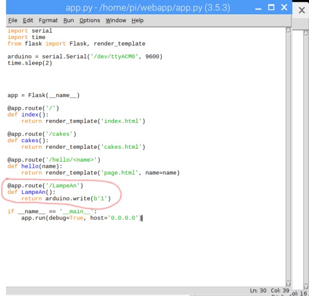This screenshot has width=309, height=296.
Task: Click the 'app = Flask(__name__)' line
Action: coord(44,95)
